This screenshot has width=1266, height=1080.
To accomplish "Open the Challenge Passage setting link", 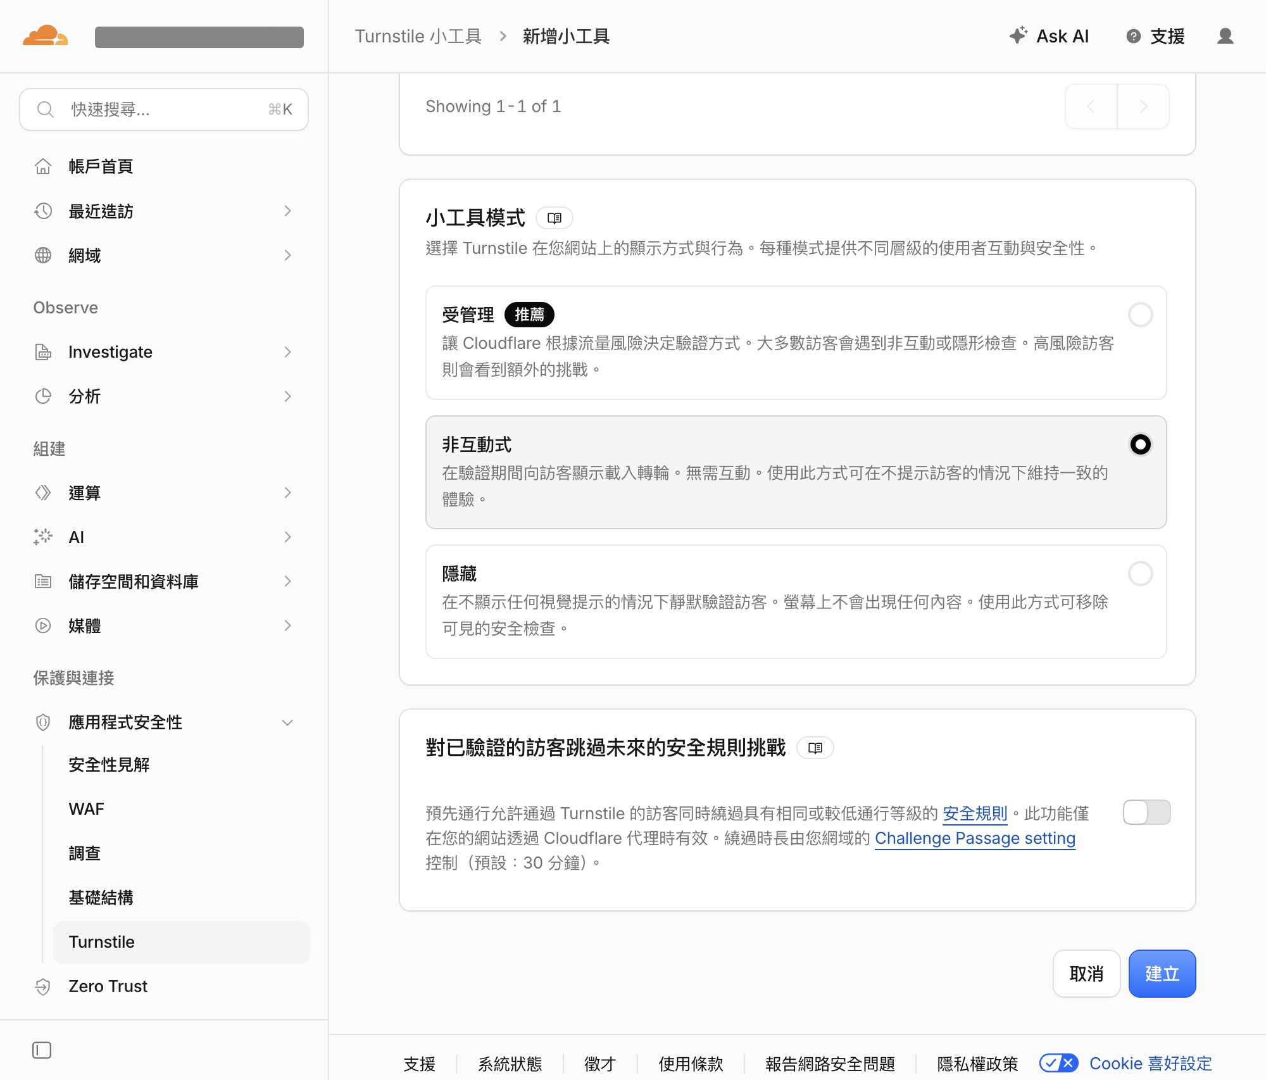I will pos(975,838).
